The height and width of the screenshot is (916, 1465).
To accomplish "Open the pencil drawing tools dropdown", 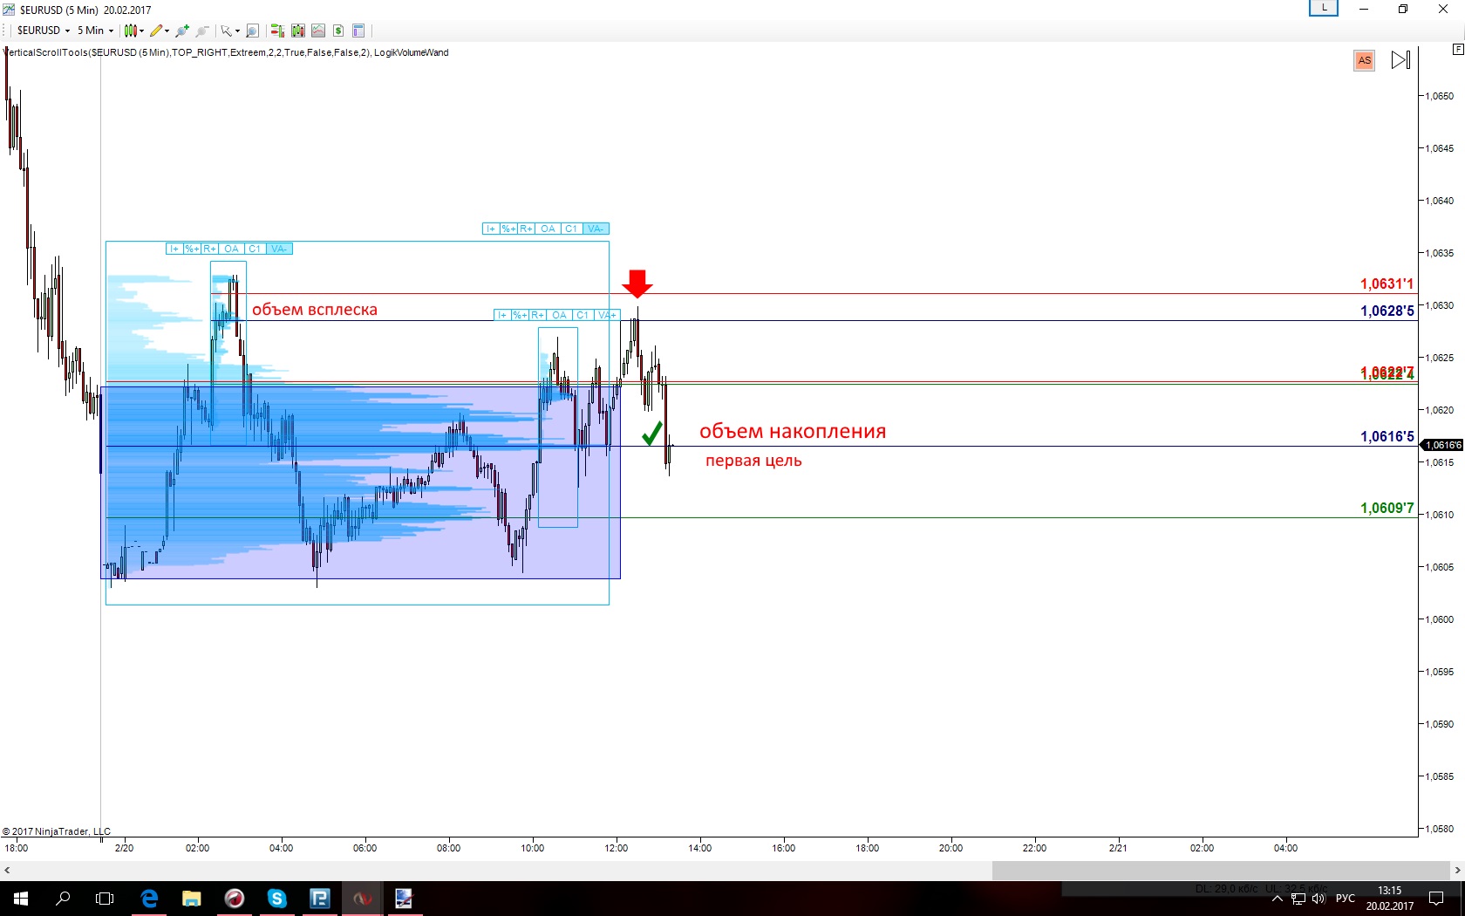I will [x=160, y=31].
